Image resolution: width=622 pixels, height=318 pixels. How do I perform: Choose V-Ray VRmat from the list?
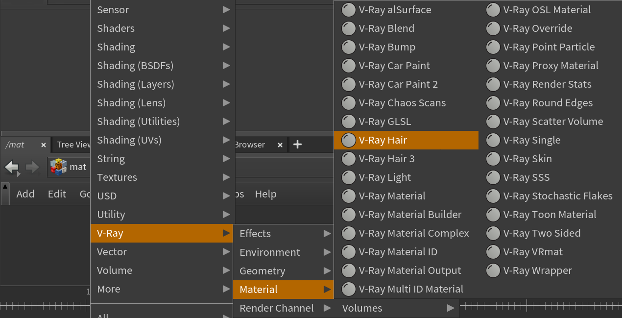click(x=550, y=252)
